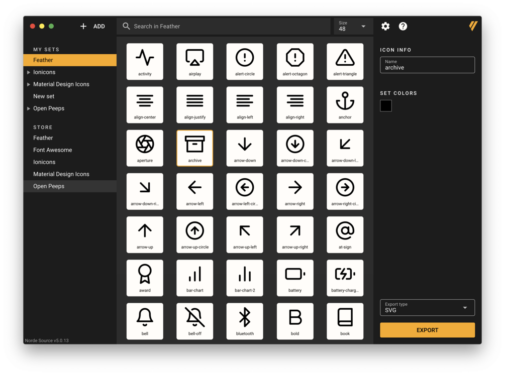Pick the align-right icon
This screenshot has width=505, height=375.
pyautogui.click(x=295, y=104)
